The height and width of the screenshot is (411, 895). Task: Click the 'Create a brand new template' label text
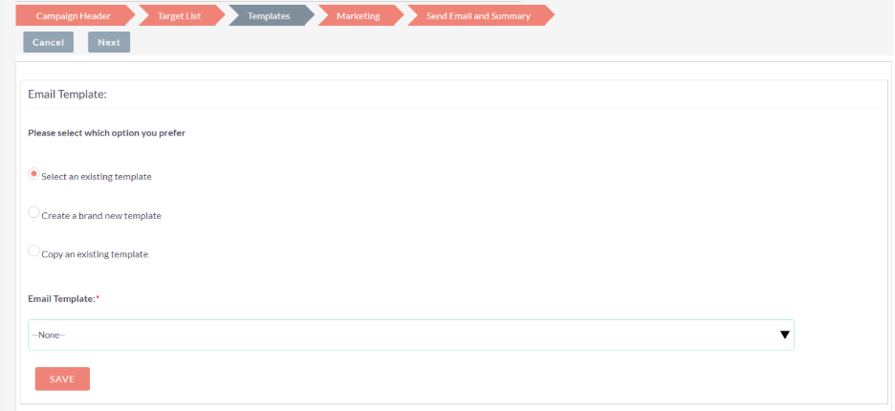pyautogui.click(x=101, y=216)
